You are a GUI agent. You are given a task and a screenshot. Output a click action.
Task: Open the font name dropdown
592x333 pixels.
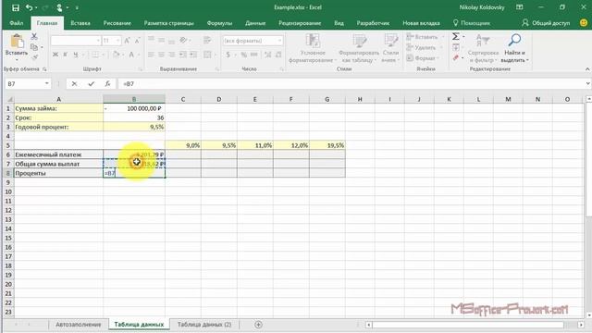click(98, 41)
